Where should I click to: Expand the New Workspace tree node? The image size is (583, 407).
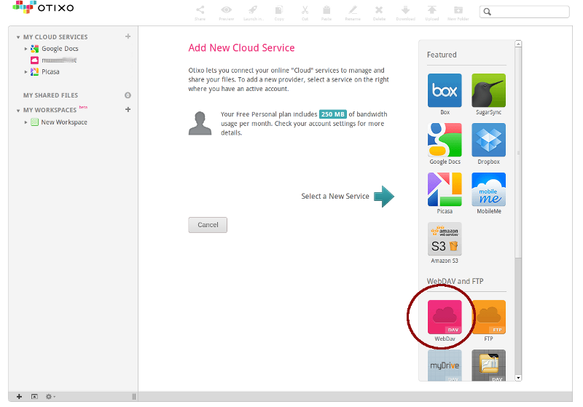pos(26,122)
